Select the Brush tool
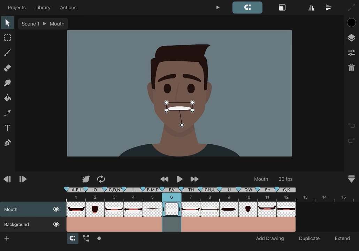The image size is (359, 251). 7,53
